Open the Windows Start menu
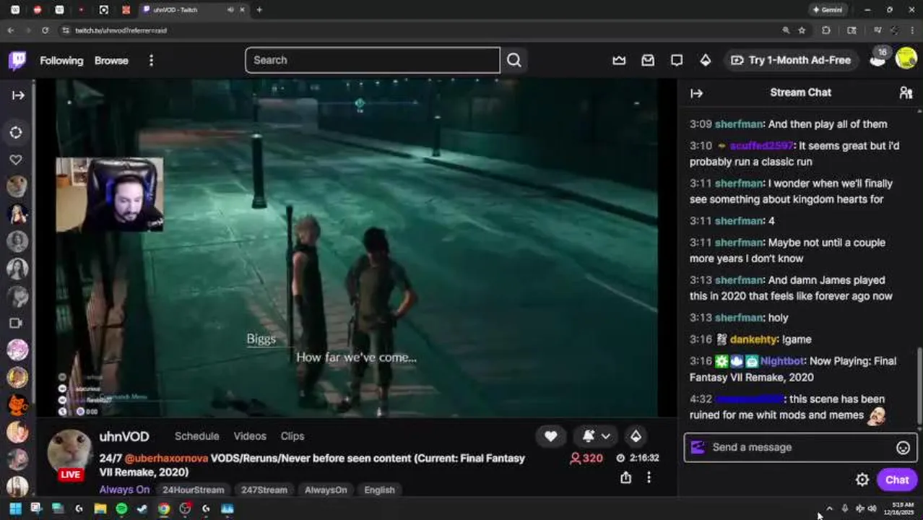 pos(15,508)
